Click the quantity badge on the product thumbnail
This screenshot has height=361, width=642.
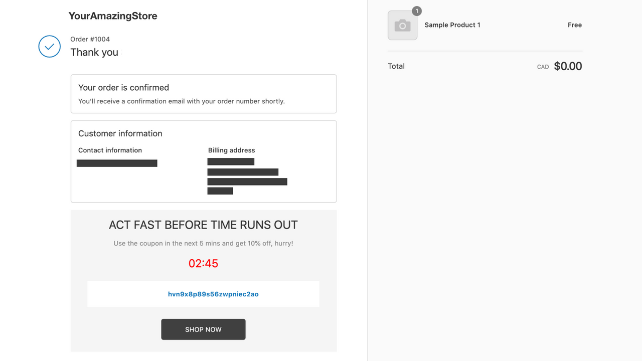click(x=416, y=11)
